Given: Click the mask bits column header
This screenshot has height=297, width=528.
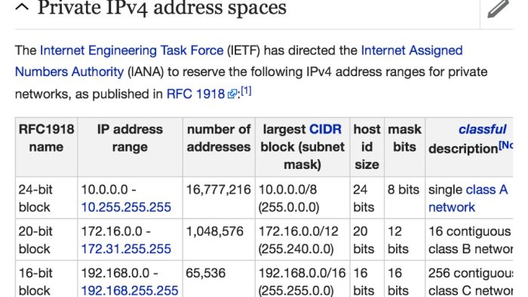Looking at the screenshot, I should click(404, 138).
